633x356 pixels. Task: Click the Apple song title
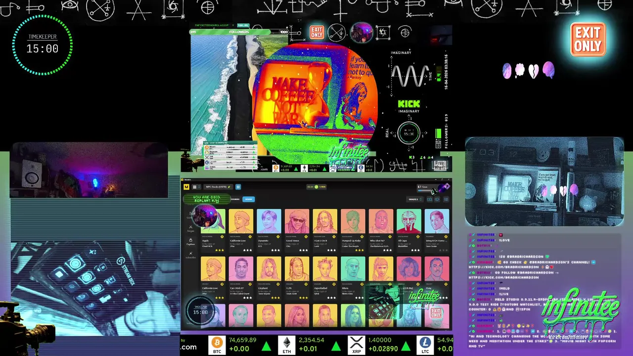[x=205, y=241]
